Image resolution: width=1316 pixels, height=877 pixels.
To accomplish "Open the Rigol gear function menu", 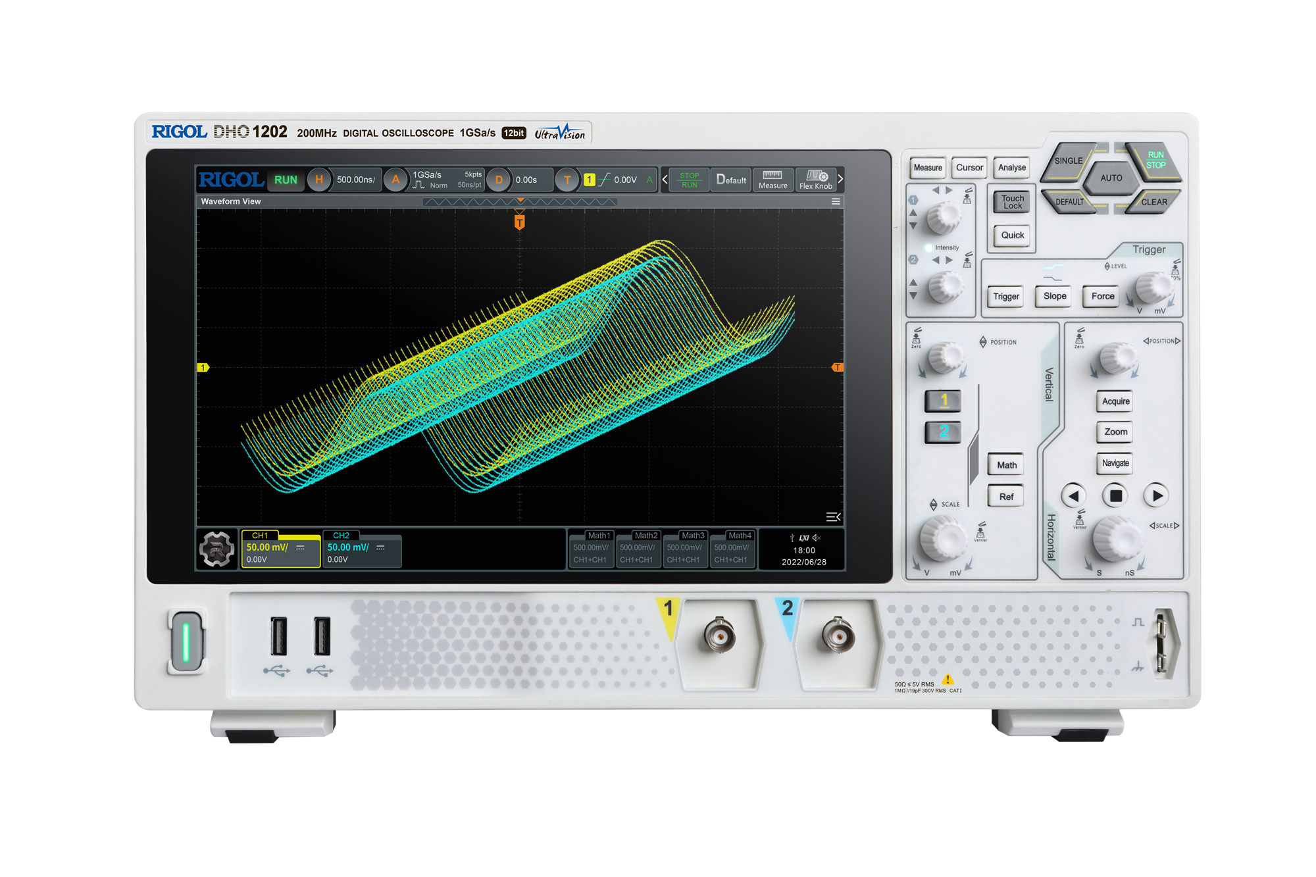I will tap(216, 549).
